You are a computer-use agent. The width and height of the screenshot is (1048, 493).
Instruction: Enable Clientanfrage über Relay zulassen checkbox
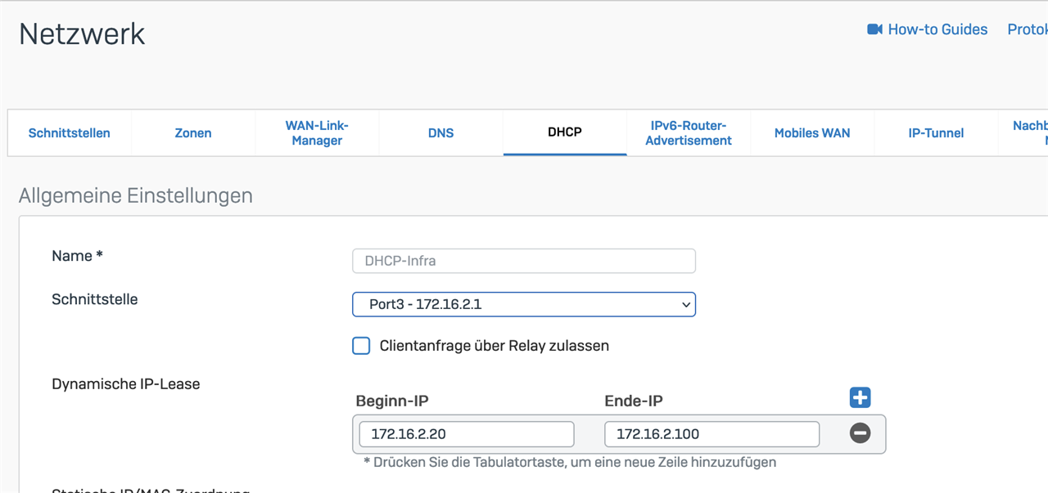click(361, 346)
